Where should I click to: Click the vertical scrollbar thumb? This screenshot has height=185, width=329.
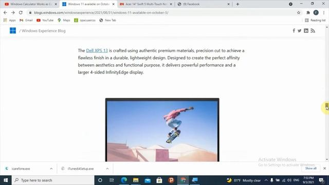click(327, 106)
